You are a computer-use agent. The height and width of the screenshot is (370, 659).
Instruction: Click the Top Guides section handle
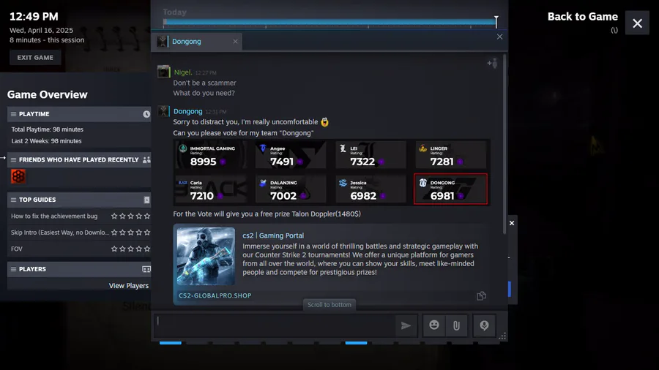tap(13, 200)
